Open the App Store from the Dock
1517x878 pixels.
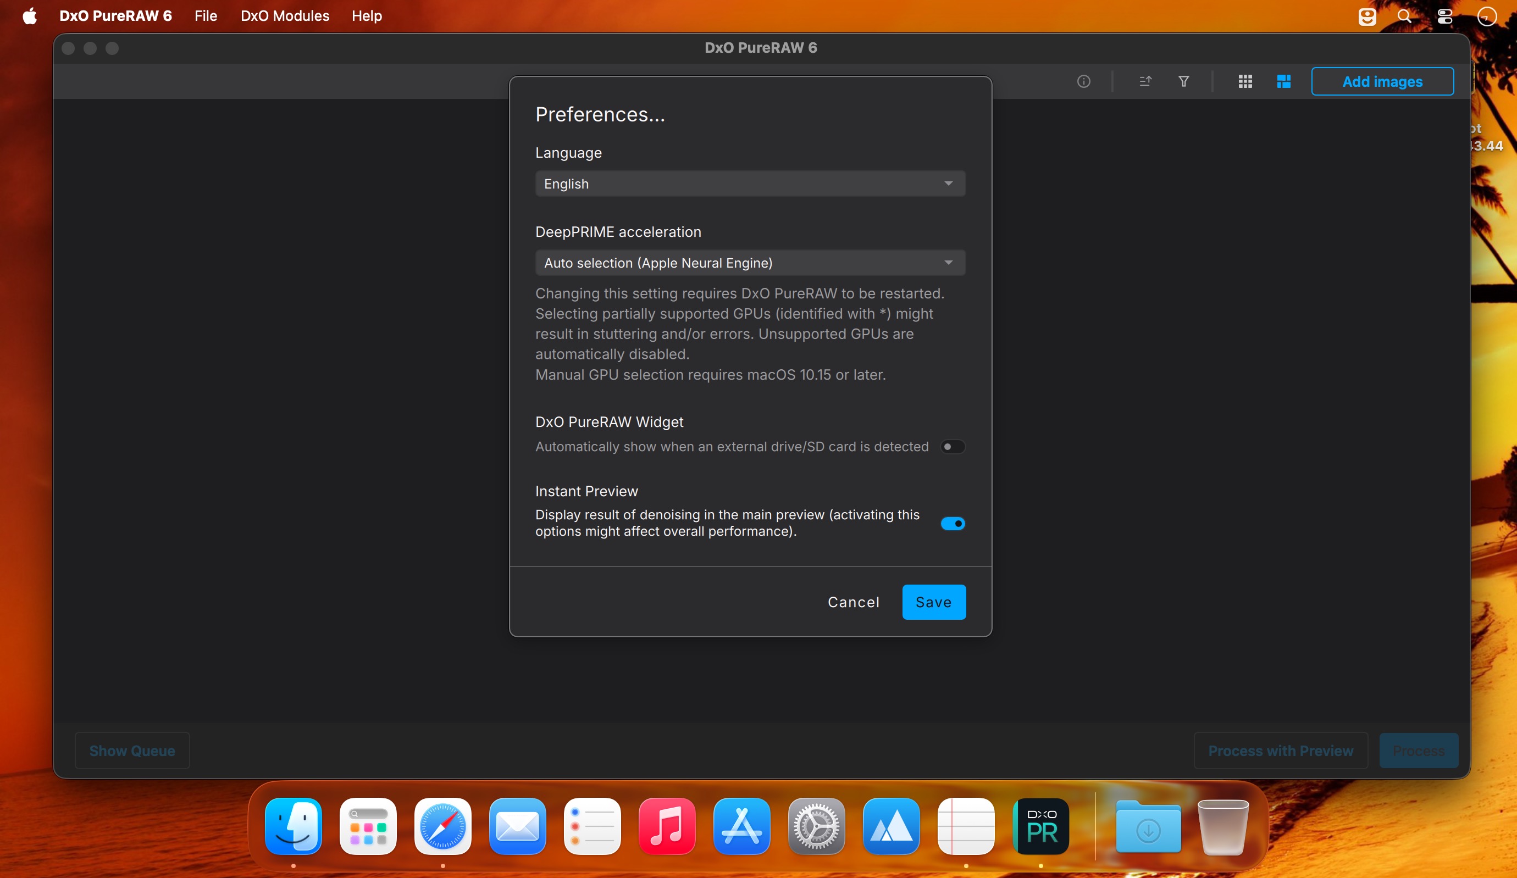pyautogui.click(x=741, y=826)
